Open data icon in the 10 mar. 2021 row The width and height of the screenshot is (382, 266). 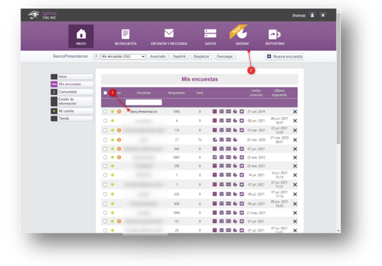[228, 130]
